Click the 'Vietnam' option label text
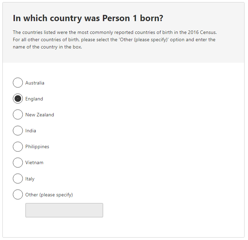 [x=34, y=163]
